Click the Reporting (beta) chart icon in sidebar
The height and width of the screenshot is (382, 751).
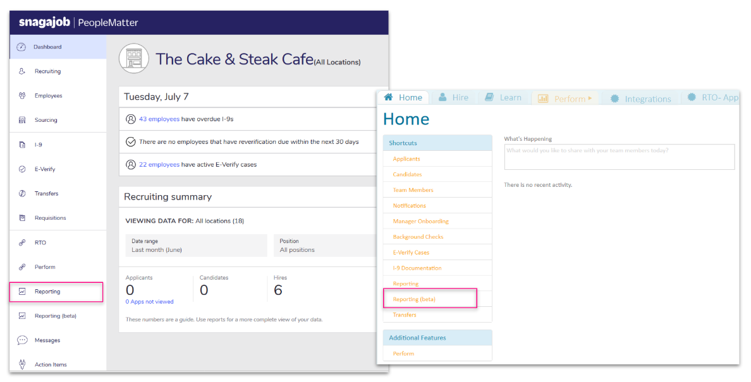[22, 316]
